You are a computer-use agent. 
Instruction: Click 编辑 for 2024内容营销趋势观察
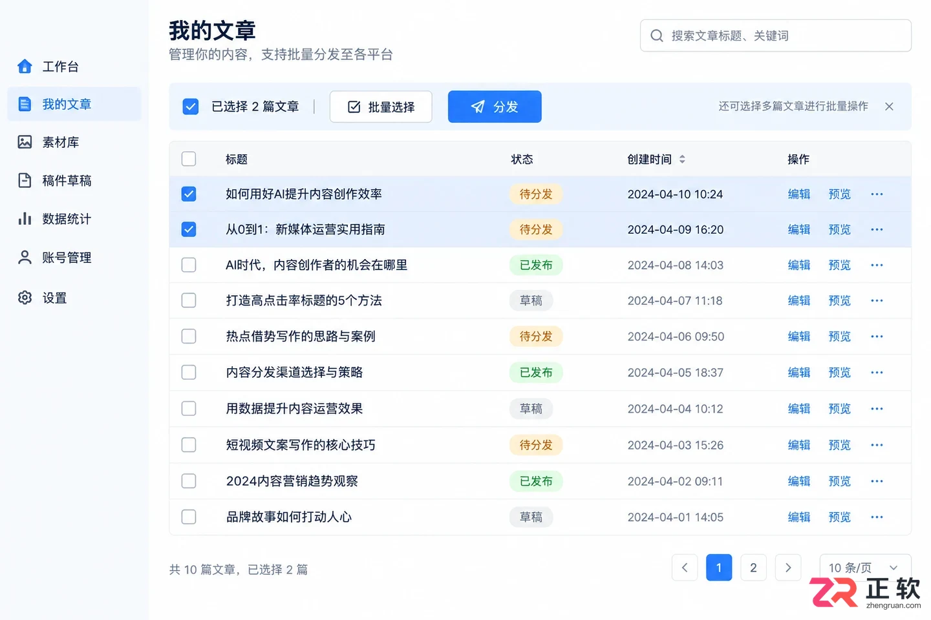799,481
